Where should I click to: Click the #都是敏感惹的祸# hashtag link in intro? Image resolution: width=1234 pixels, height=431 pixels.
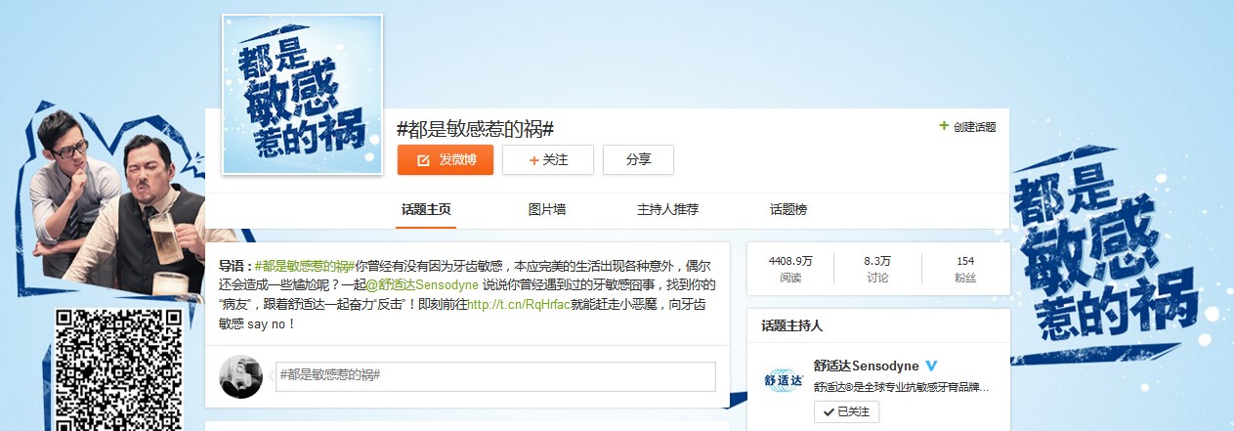click(x=305, y=266)
